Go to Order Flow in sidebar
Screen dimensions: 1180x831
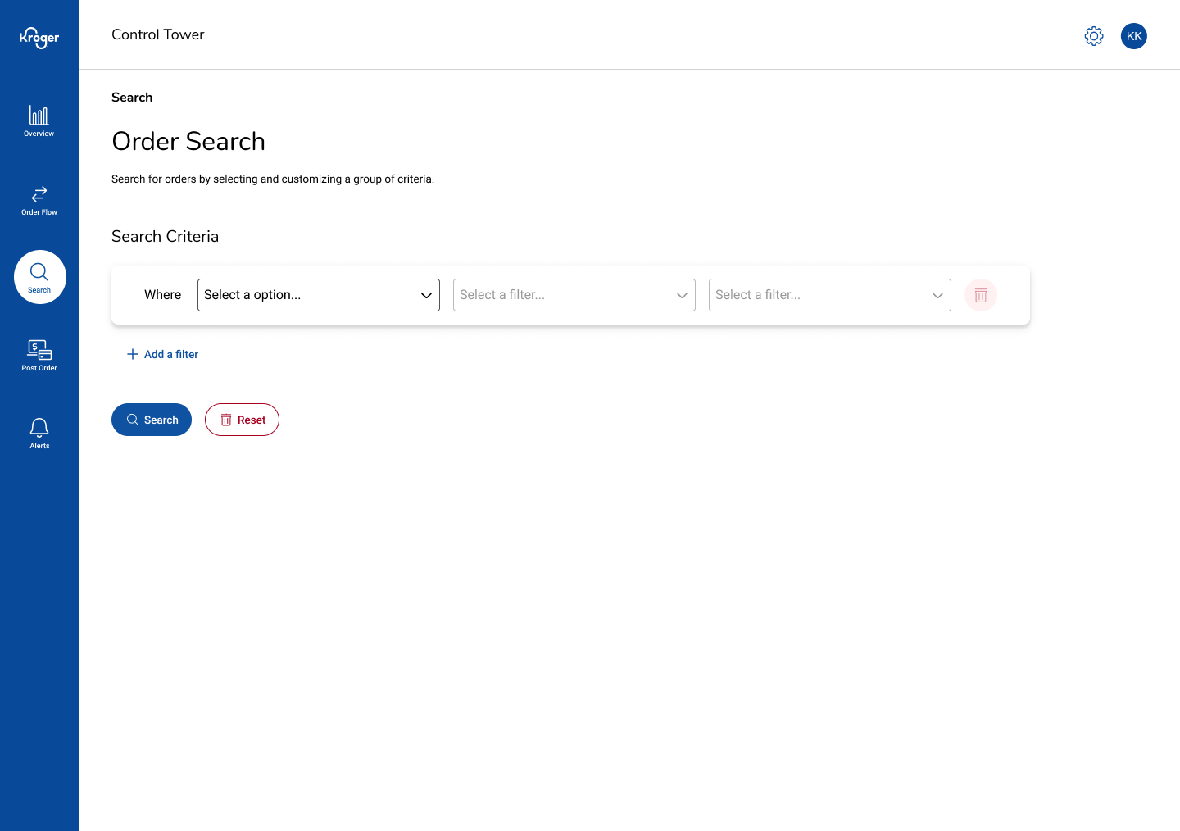(39, 200)
